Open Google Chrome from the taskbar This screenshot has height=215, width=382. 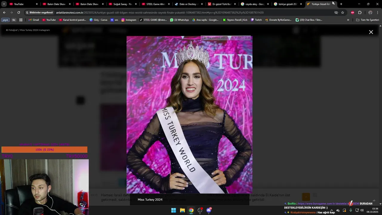click(x=191, y=210)
